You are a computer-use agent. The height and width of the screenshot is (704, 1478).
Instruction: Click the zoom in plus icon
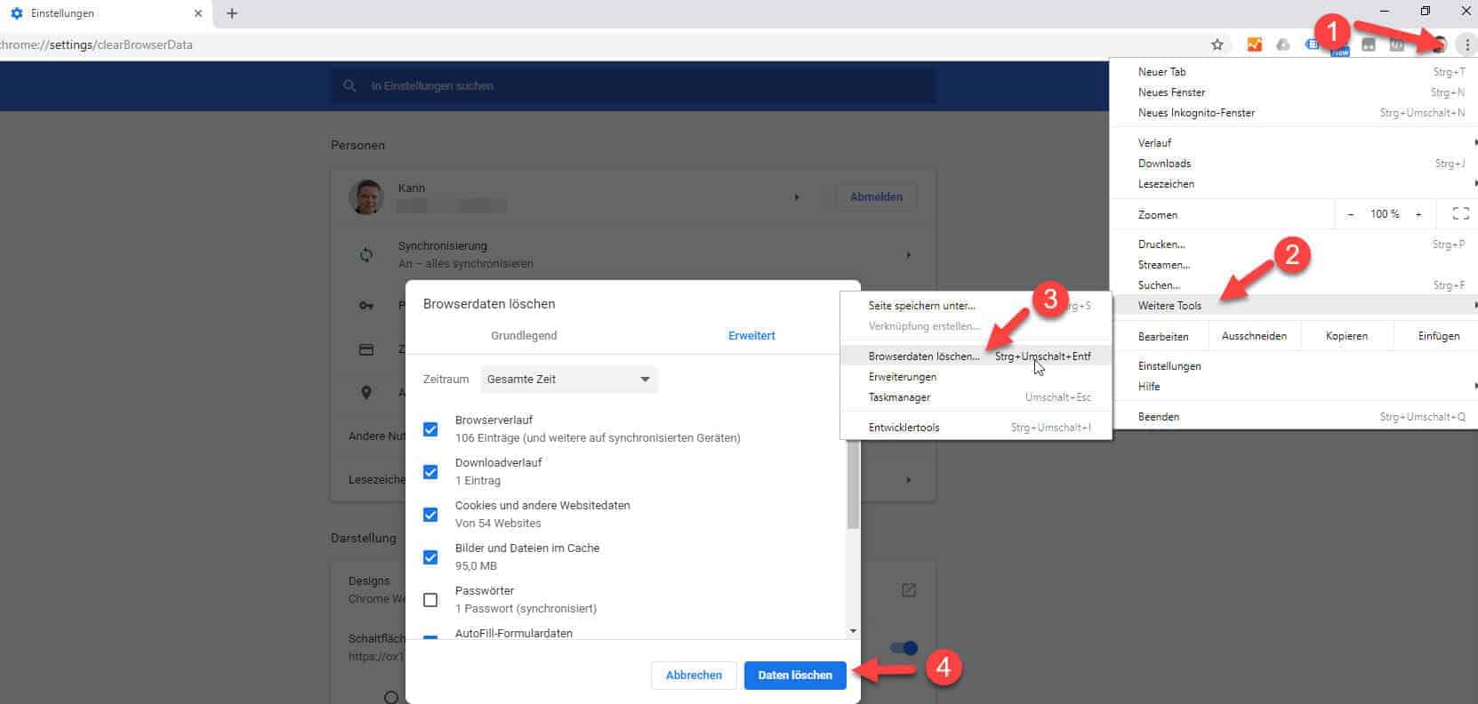coord(1418,214)
